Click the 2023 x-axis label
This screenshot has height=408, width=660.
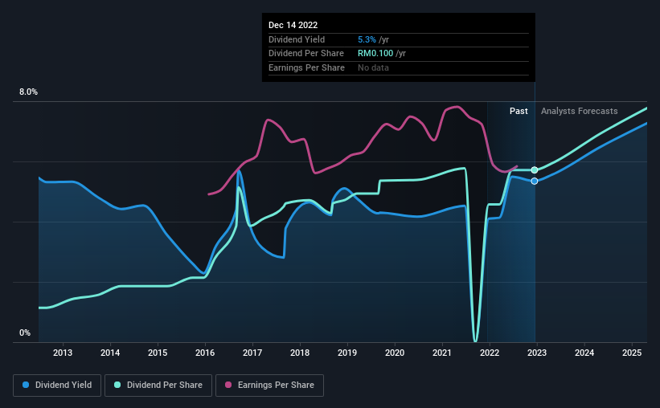click(537, 353)
